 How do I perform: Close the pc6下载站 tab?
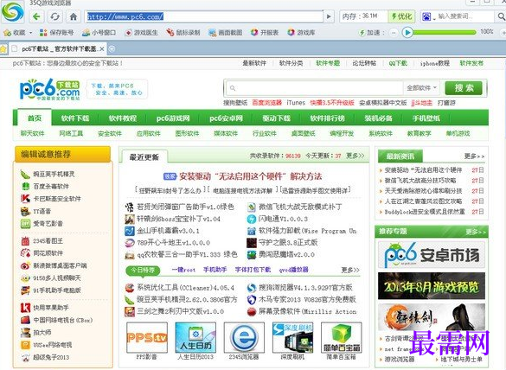tap(102, 49)
